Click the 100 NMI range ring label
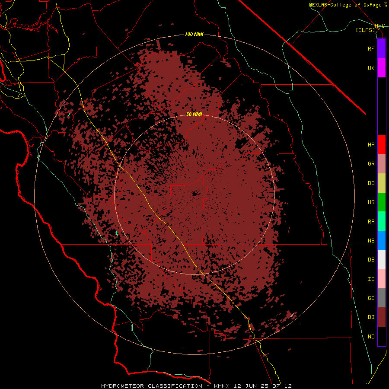 coord(194,34)
